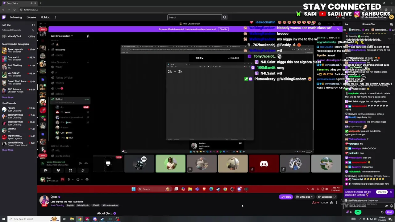Send message with Chat button
The image size is (395, 222).
(x=389, y=212)
